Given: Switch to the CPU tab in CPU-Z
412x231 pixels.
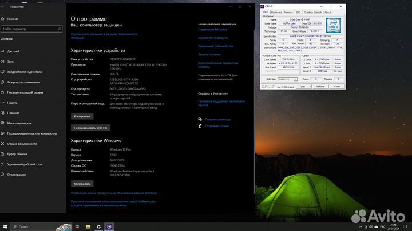Looking at the screenshot, I should 266,13.
